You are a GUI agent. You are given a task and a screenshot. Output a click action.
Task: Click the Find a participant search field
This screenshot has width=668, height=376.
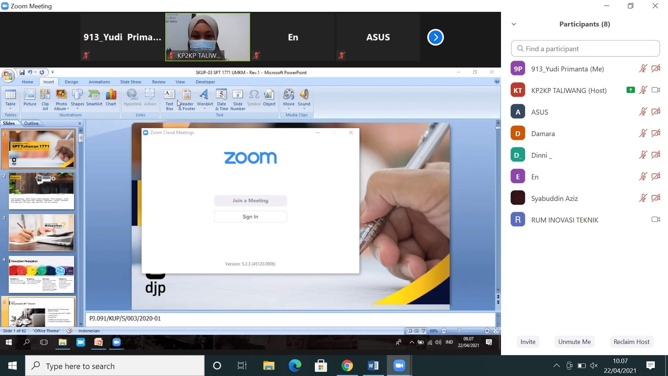click(585, 49)
